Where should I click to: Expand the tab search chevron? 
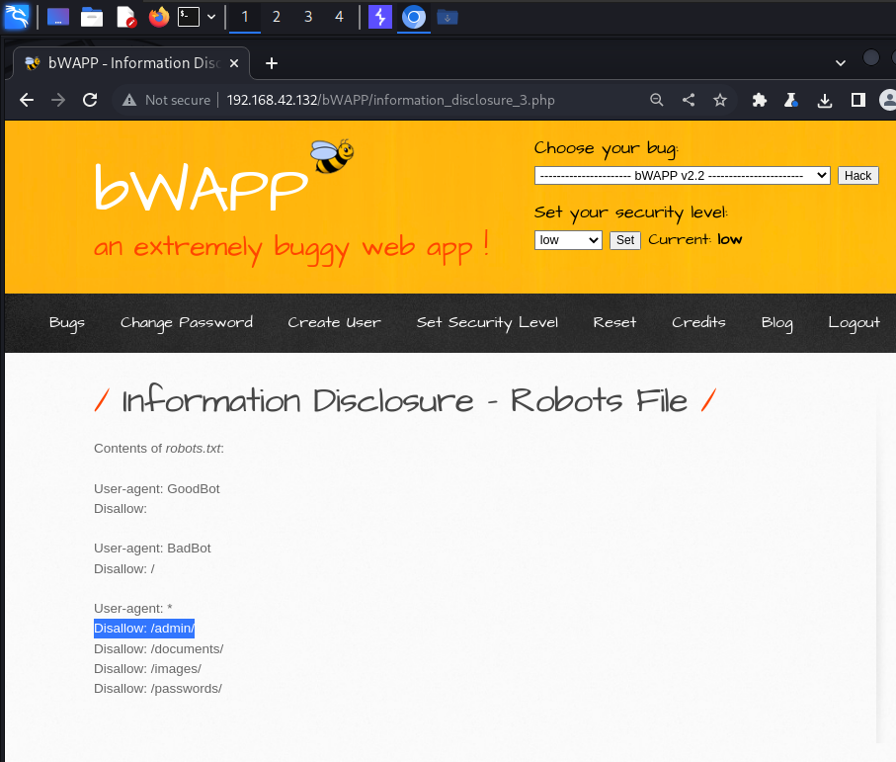841,62
